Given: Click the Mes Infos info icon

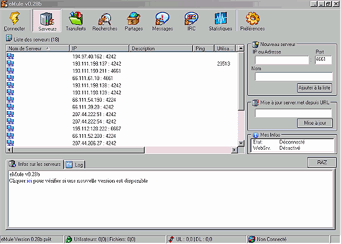Looking at the screenshot, I should pyautogui.click(x=255, y=135).
